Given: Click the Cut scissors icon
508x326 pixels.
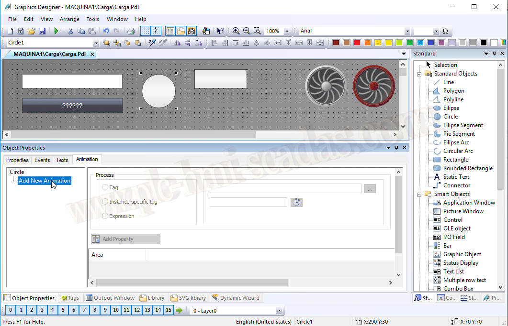Looking at the screenshot, I should click(x=70, y=31).
